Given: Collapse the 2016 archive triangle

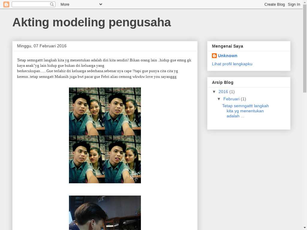Looking at the screenshot, I should coord(214,92).
